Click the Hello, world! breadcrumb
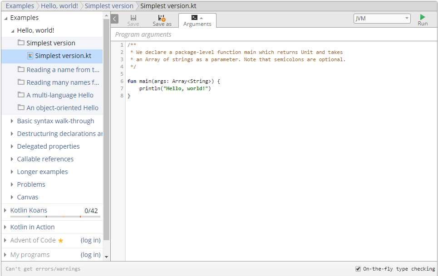The height and width of the screenshot is (276, 438). (59, 6)
